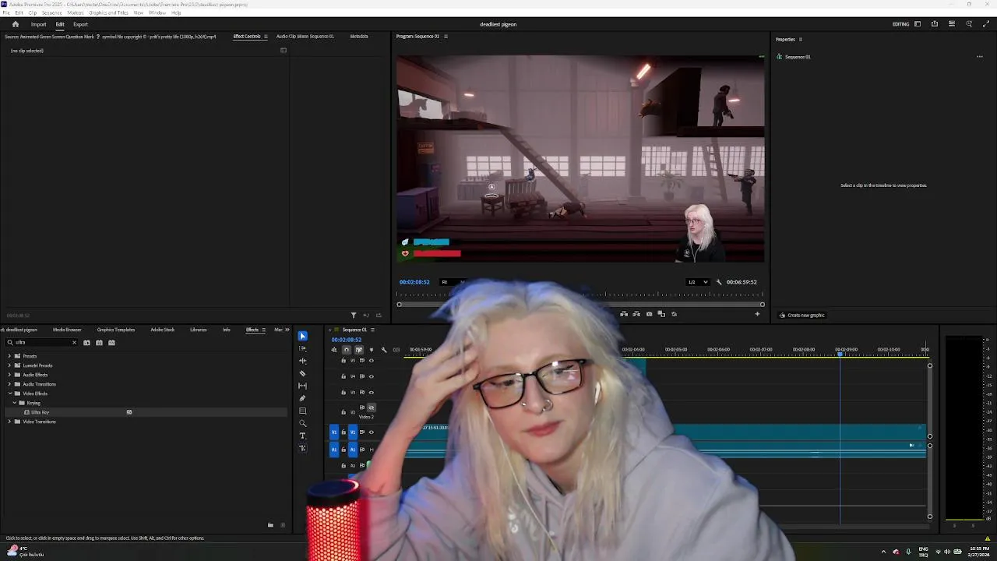The image size is (997, 561).
Task: Select the Track Select Forward tool
Action: (302, 348)
